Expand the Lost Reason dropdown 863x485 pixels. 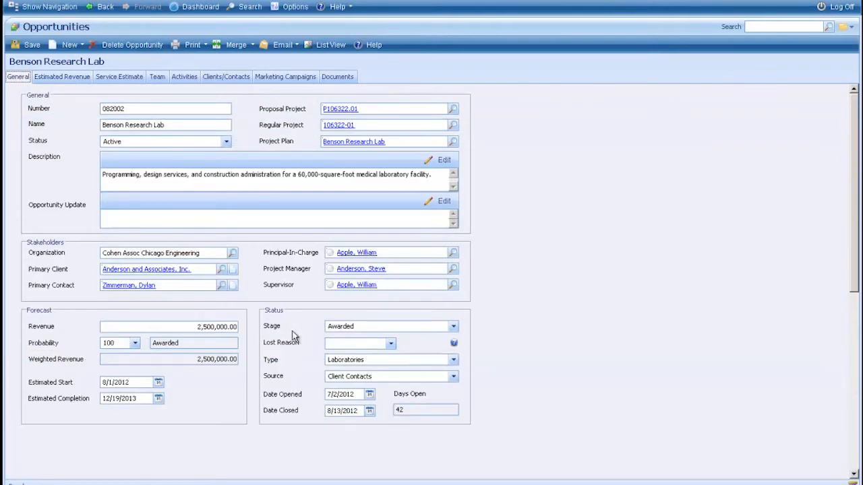(x=390, y=344)
